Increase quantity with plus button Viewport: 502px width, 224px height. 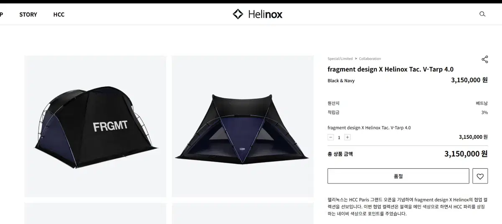click(x=347, y=137)
